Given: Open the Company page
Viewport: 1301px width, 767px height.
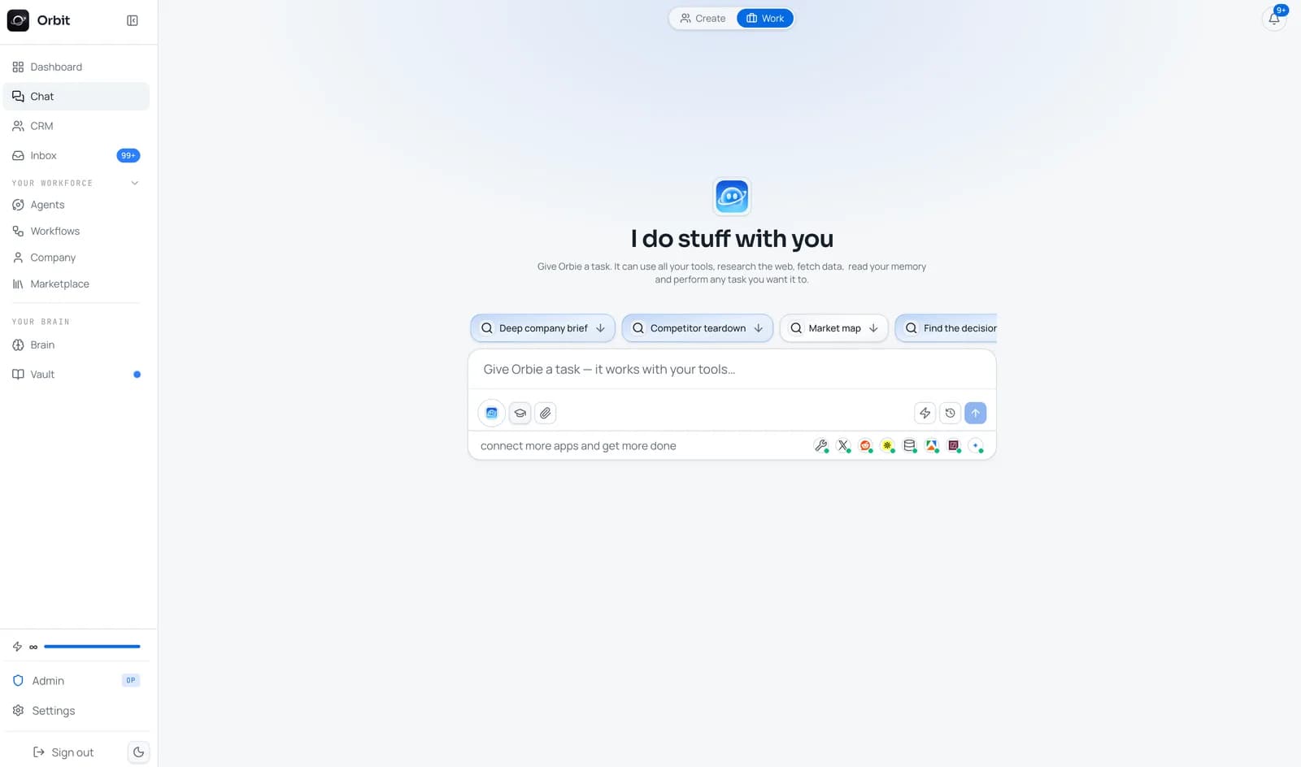Looking at the screenshot, I should coord(76,258).
